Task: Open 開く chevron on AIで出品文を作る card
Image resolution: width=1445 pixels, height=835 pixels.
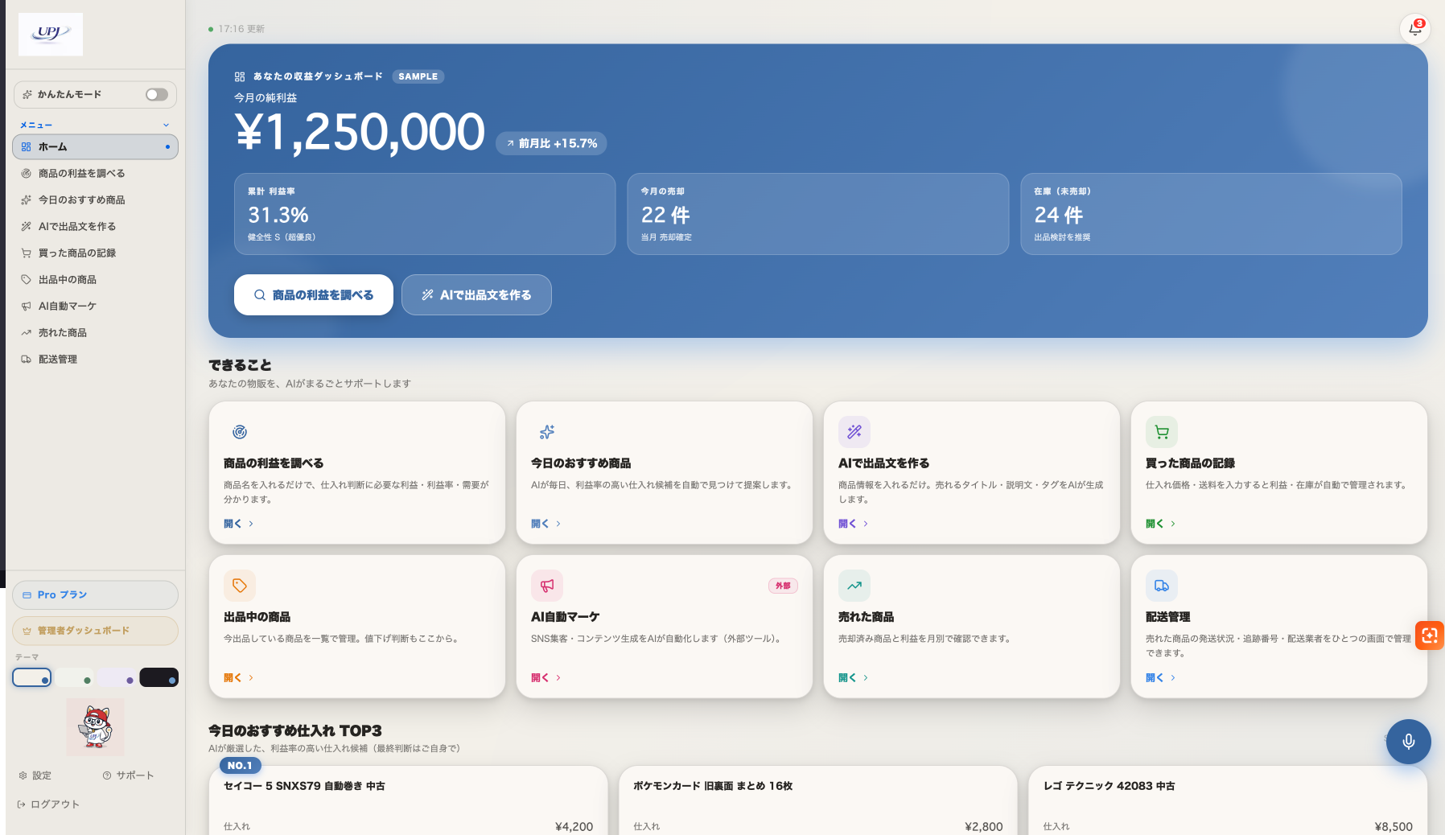Action: [866, 524]
